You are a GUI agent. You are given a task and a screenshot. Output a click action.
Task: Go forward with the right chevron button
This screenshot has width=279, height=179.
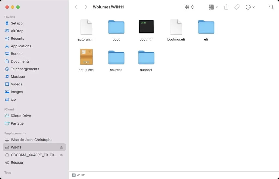click(x=86, y=7)
